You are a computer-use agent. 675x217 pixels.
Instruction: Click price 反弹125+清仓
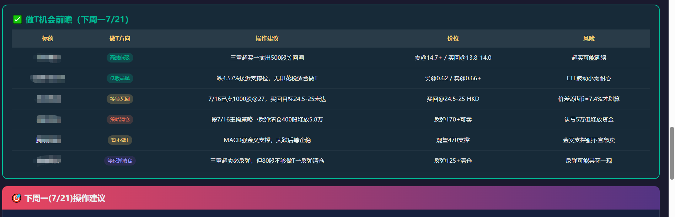click(x=453, y=161)
